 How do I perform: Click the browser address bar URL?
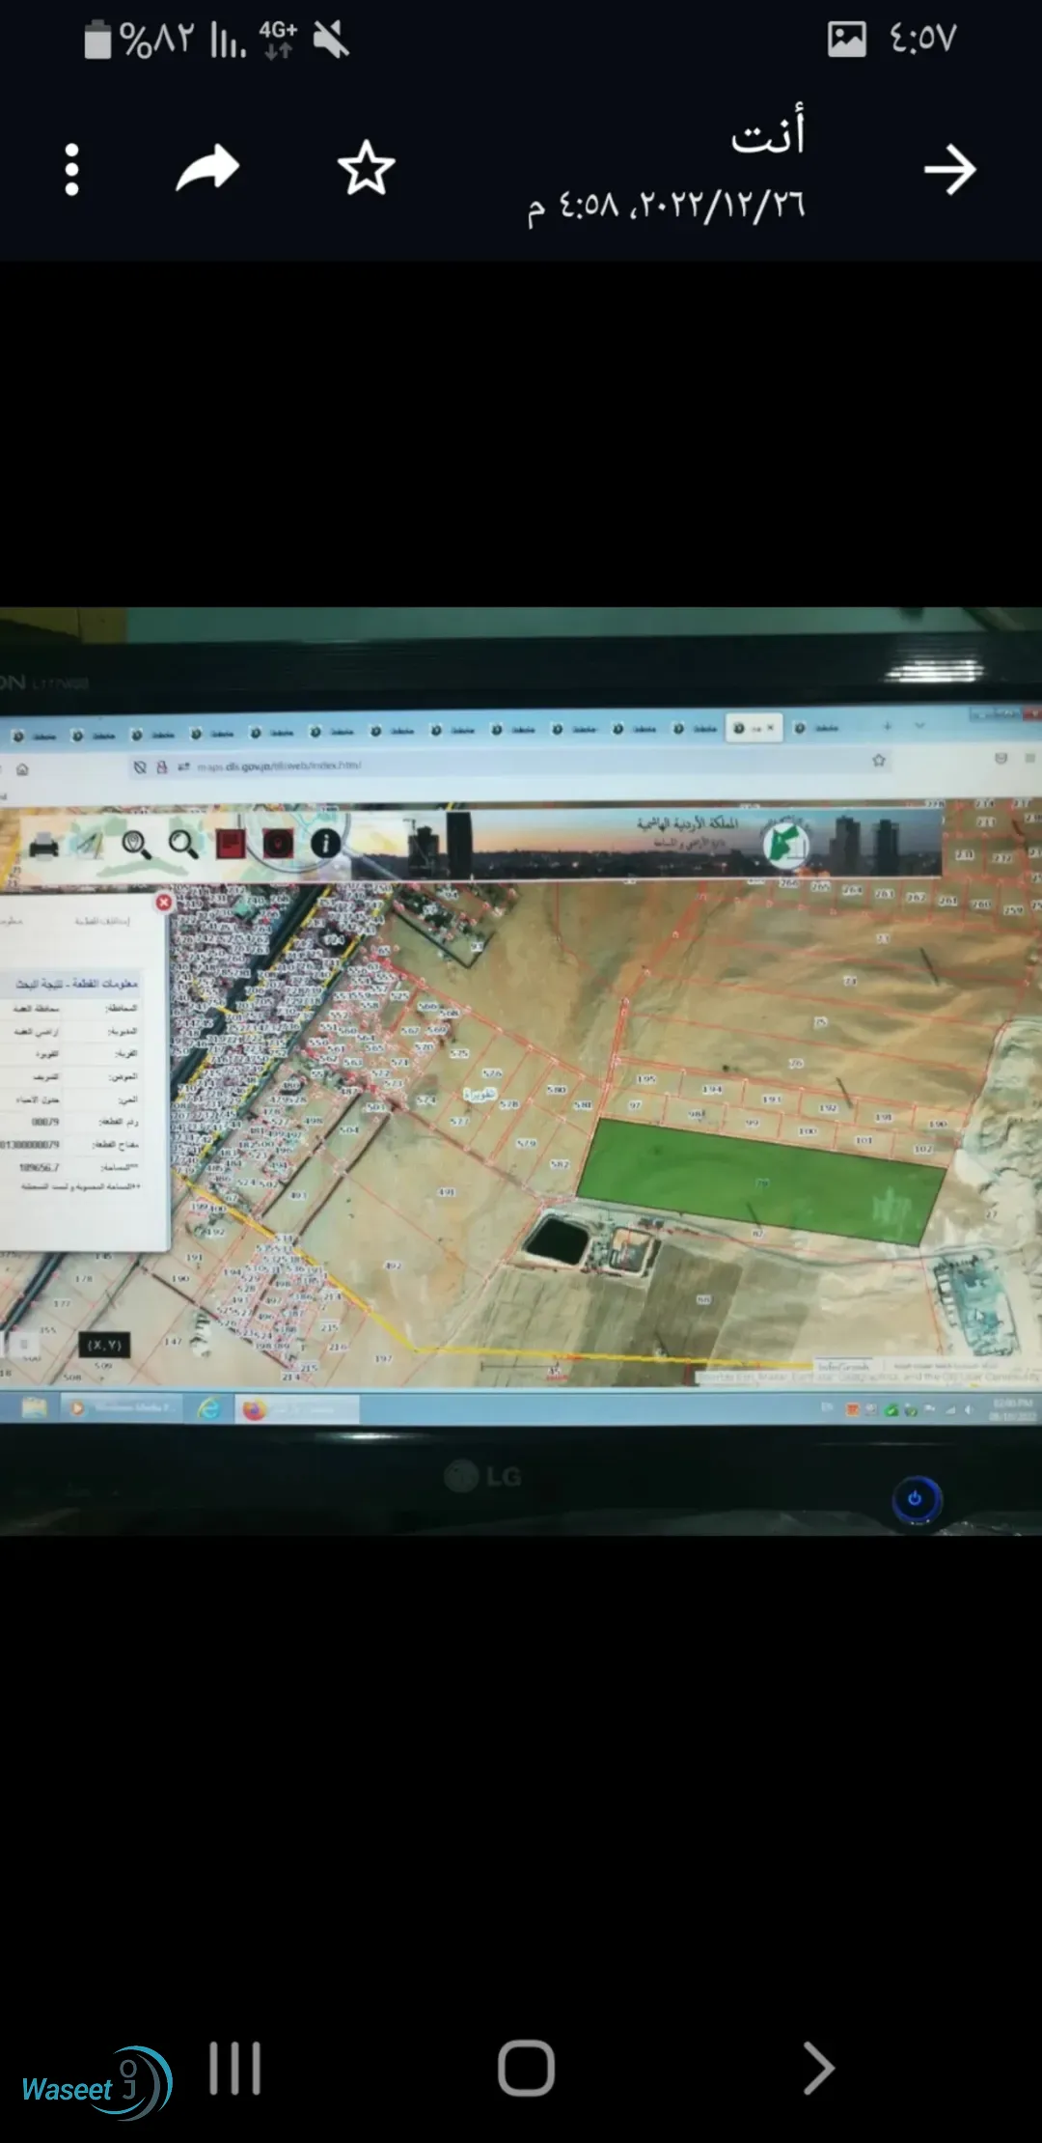tap(279, 765)
